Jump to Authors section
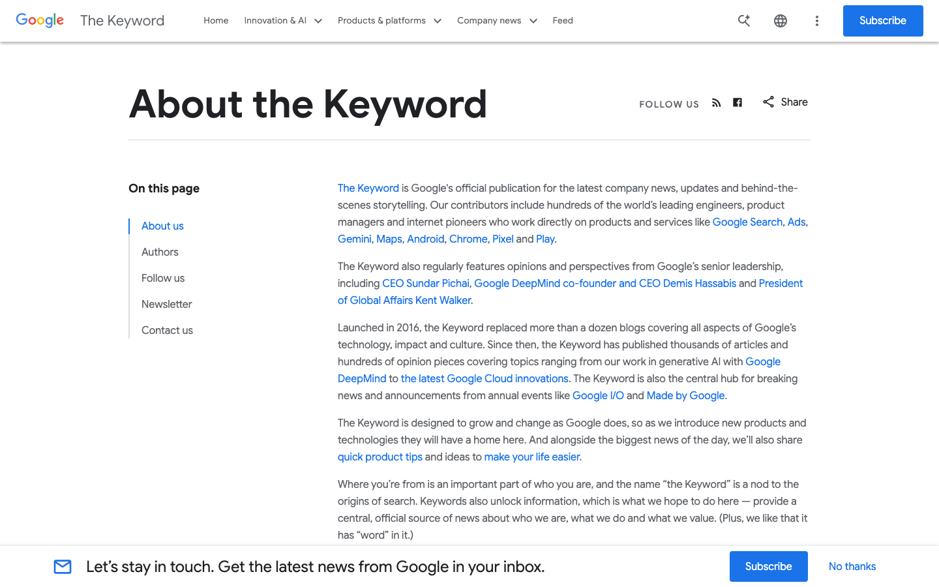This screenshot has width=939, height=587. (x=160, y=252)
